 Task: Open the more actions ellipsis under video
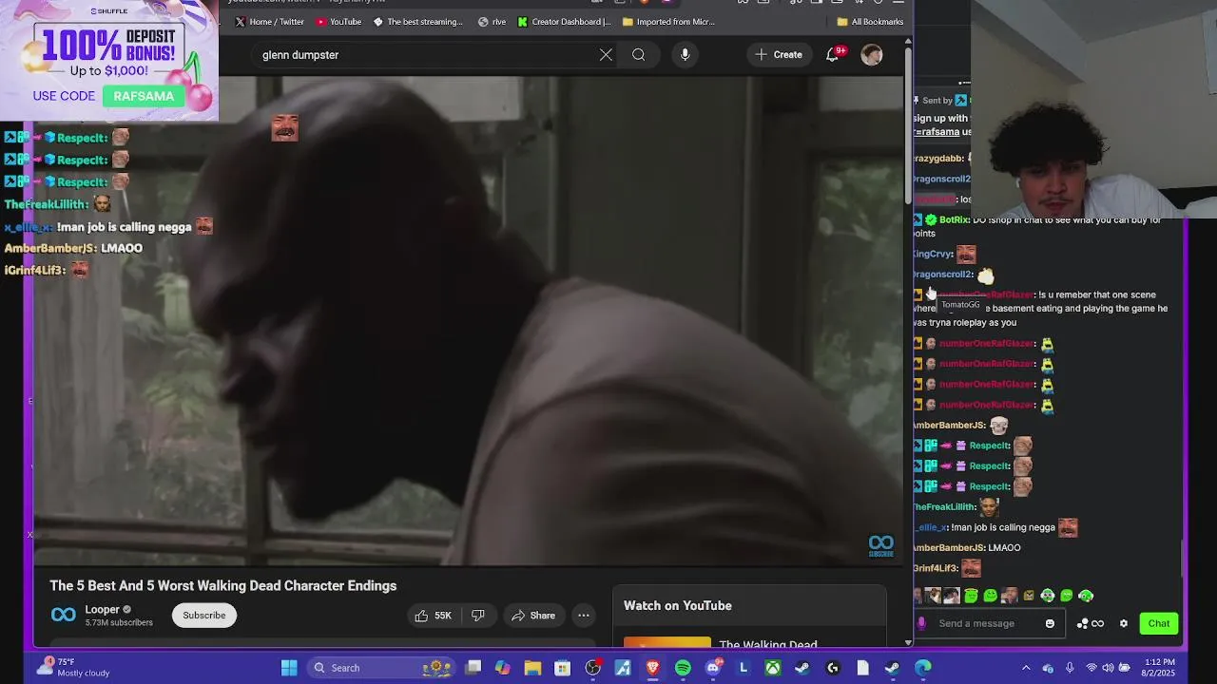click(x=584, y=616)
